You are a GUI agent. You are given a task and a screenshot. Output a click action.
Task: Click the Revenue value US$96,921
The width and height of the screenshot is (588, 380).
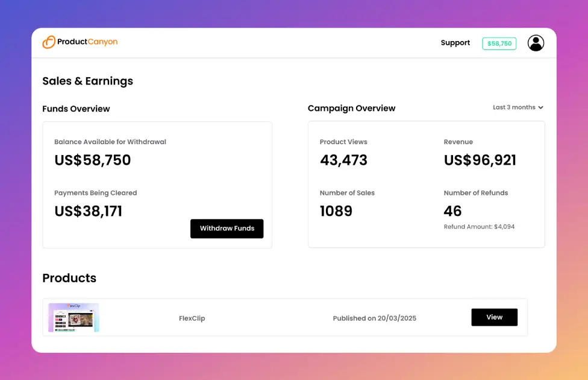pos(480,160)
